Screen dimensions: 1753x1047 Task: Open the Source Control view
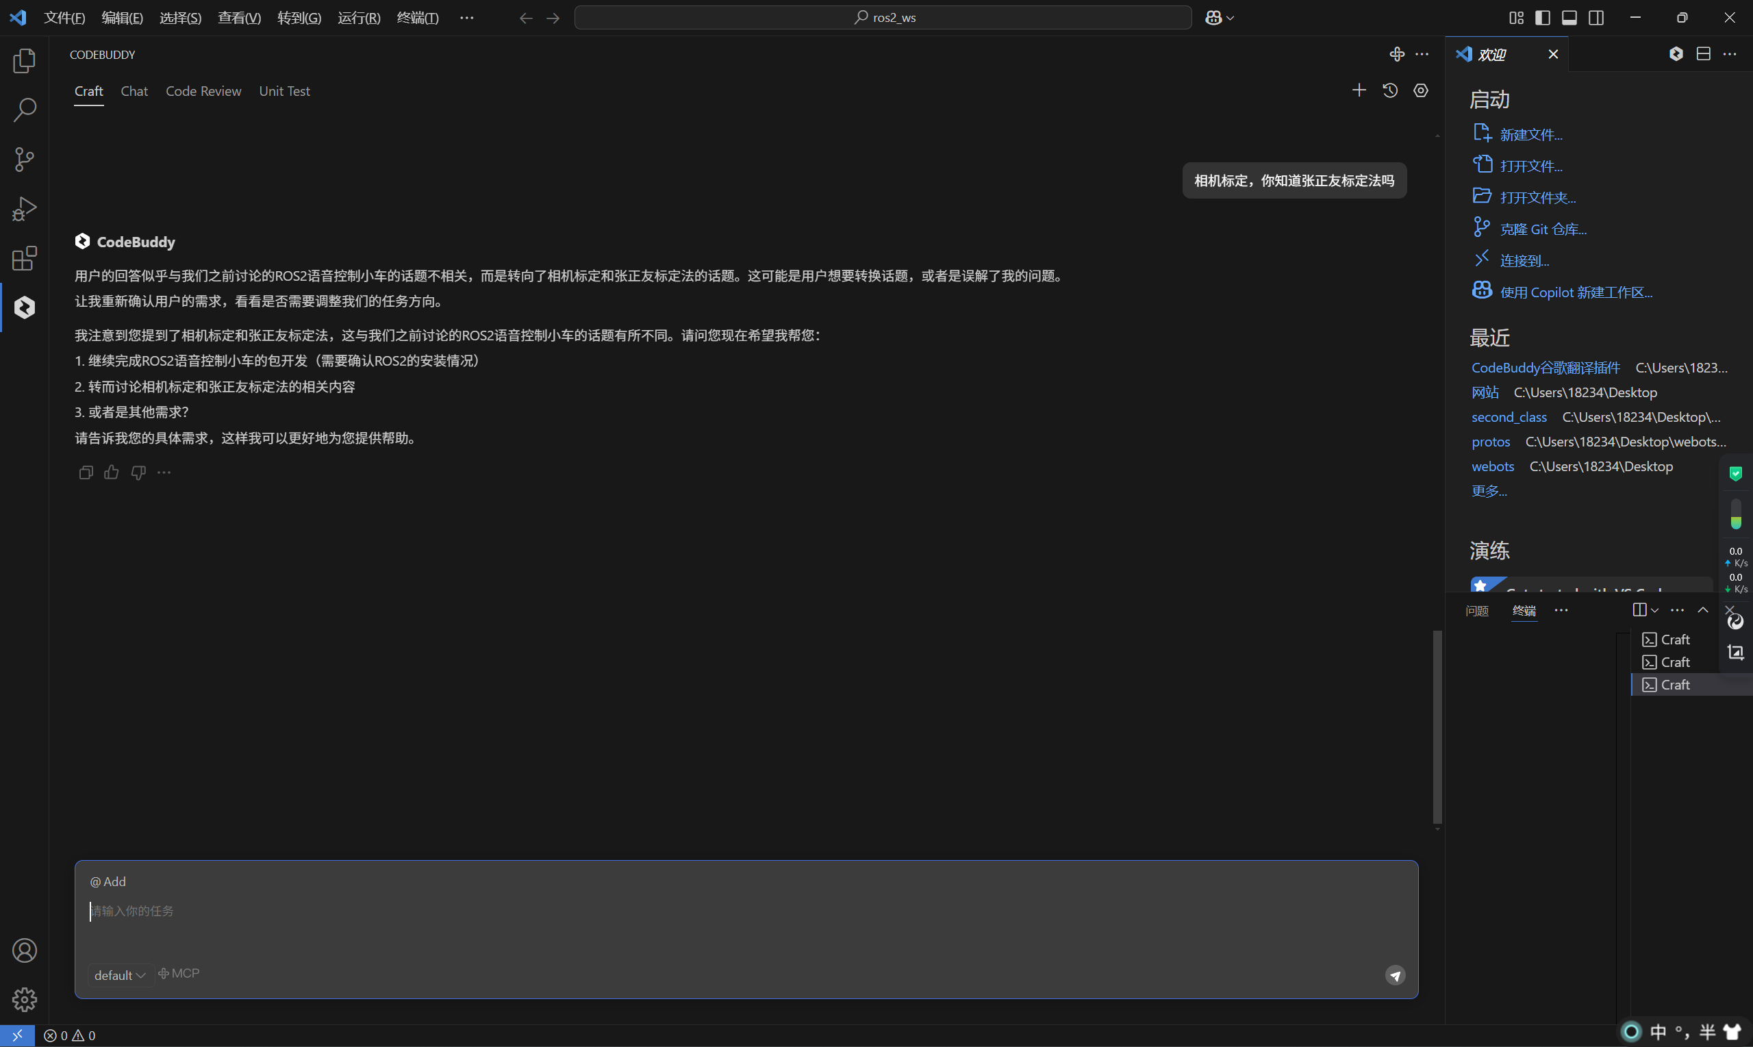24,160
